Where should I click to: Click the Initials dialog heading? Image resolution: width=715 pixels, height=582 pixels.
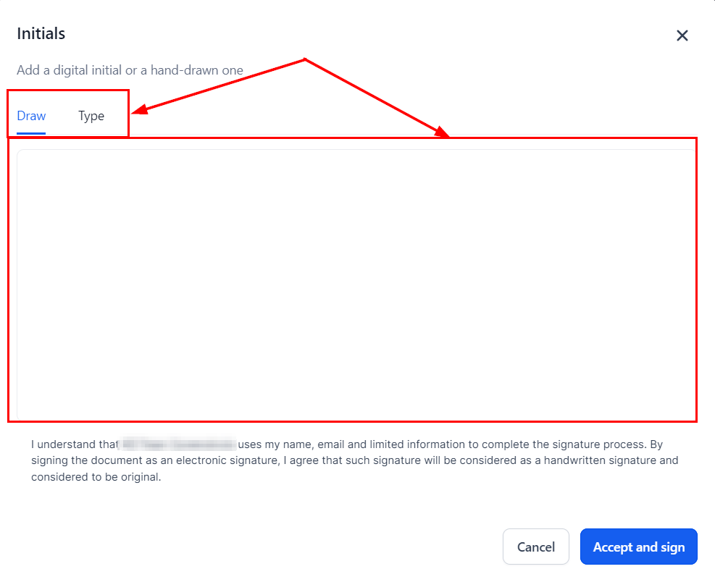pos(41,34)
